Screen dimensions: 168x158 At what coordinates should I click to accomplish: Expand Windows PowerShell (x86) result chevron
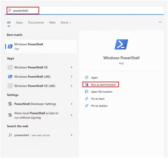(x=72, y=77)
